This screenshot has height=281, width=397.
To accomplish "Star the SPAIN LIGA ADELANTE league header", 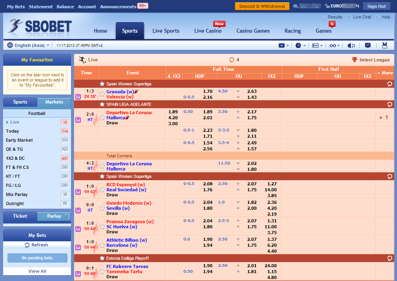I will coord(102,104).
